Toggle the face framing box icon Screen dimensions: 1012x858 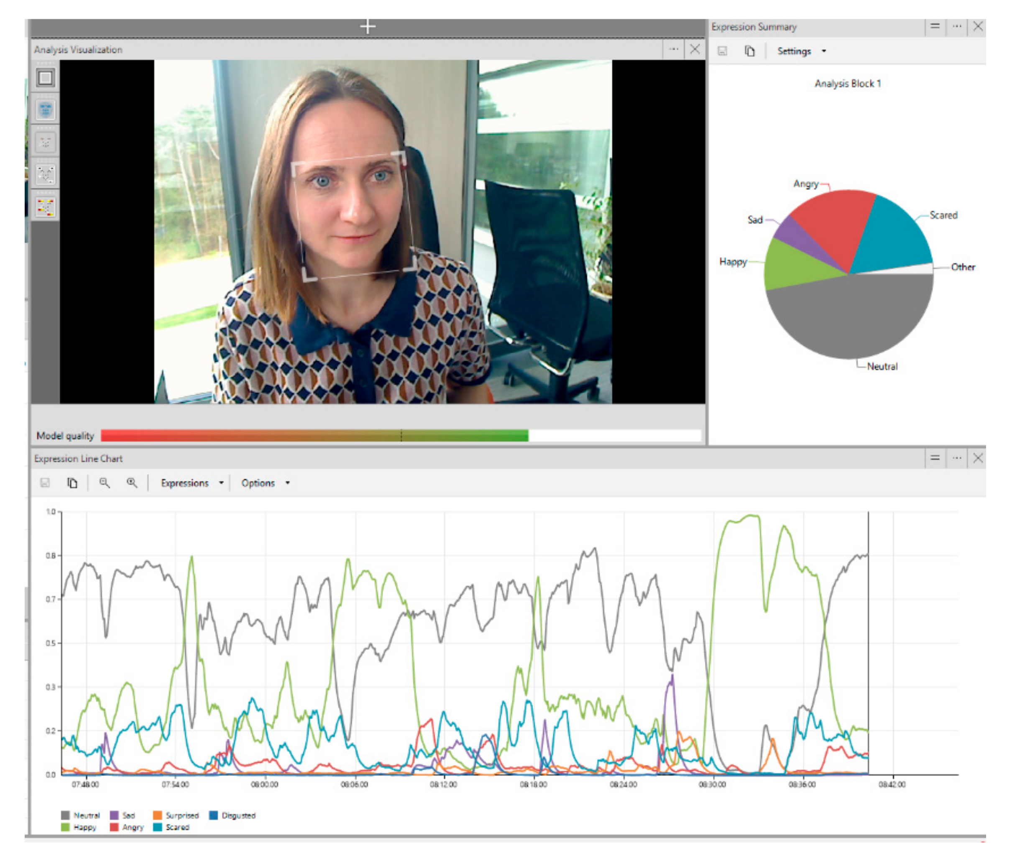pos(45,78)
